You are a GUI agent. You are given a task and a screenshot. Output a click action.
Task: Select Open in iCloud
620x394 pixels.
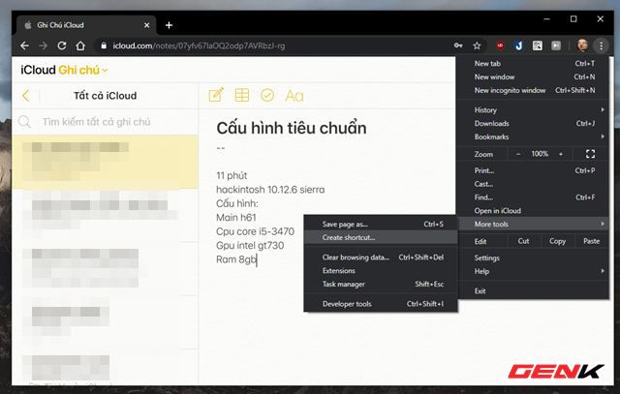click(x=532, y=211)
